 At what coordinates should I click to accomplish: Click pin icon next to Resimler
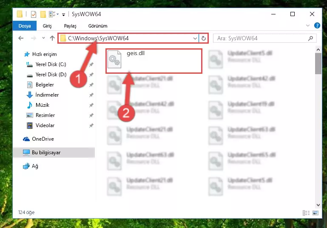pyautogui.click(x=91, y=115)
